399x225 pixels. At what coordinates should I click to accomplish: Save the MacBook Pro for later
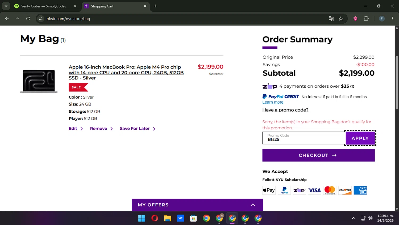point(138,129)
